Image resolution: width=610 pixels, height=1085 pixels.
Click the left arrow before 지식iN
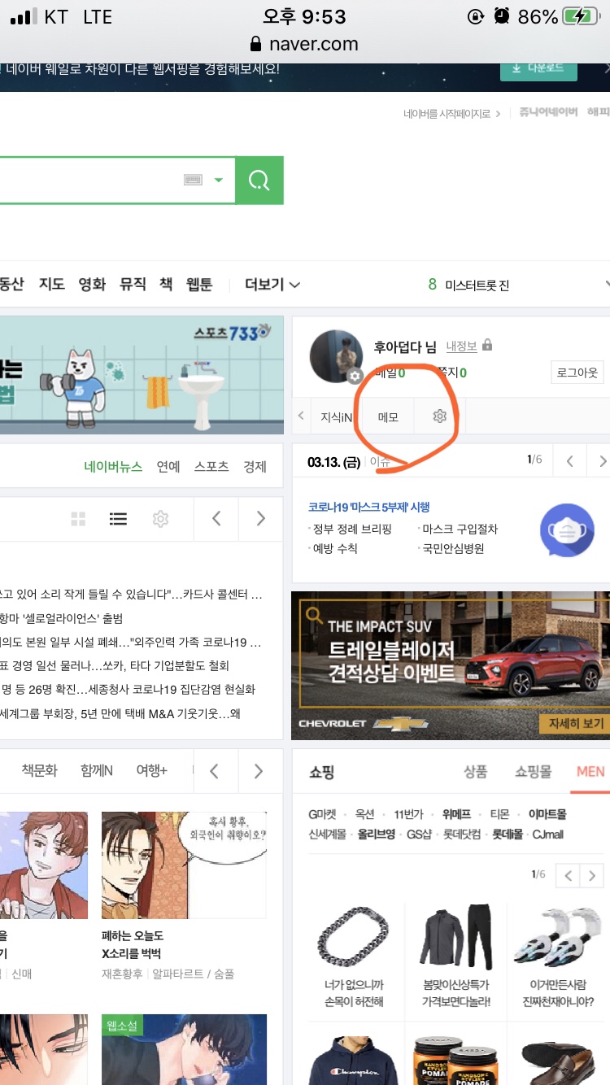click(301, 416)
